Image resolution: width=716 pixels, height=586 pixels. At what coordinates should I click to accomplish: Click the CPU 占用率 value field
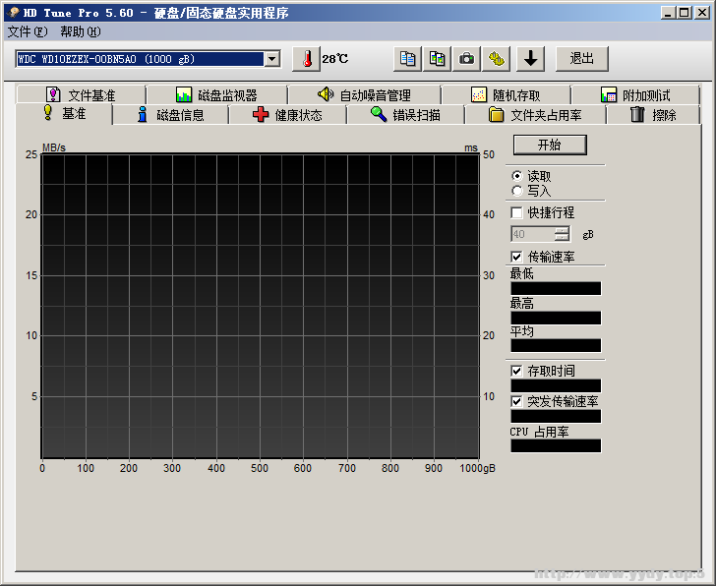coord(556,445)
